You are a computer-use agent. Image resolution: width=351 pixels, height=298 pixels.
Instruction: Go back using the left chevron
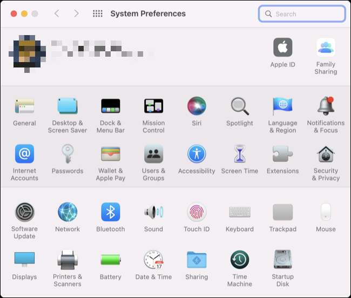[x=57, y=13]
